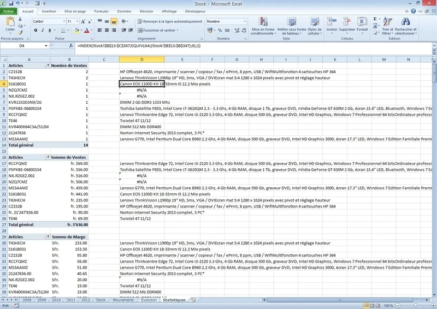Click the AutoSum sigma icon
Viewport: 437px width, 309px height.
pos(375,19)
